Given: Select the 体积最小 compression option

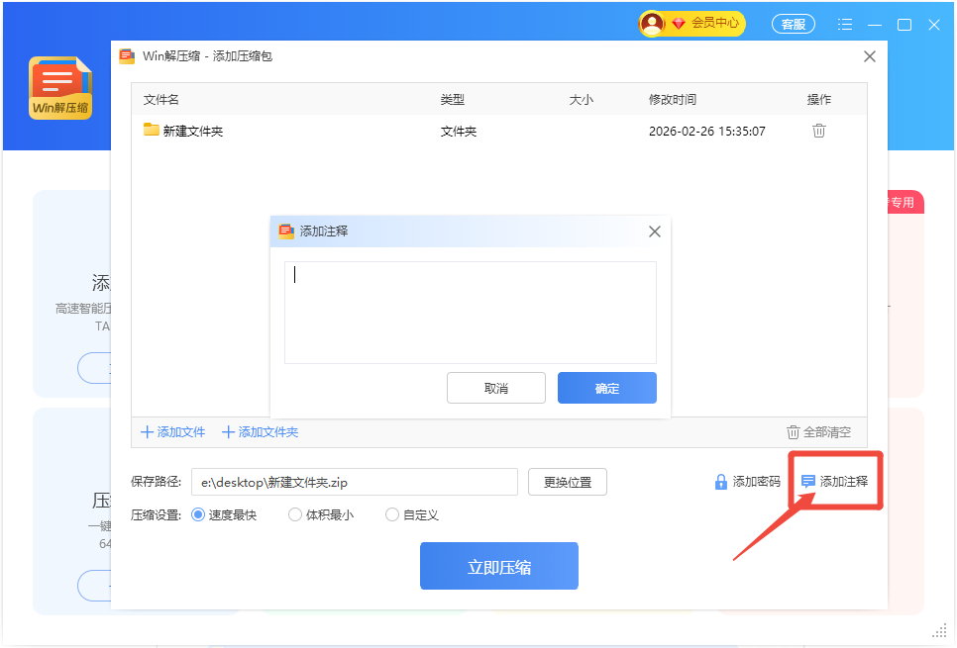Looking at the screenshot, I should pos(295,514).
